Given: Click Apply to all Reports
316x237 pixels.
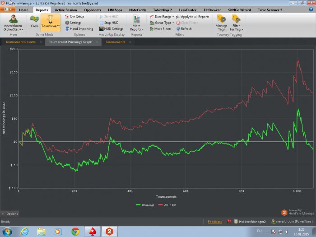Looking at the screenshot, I should pos(194,17).
